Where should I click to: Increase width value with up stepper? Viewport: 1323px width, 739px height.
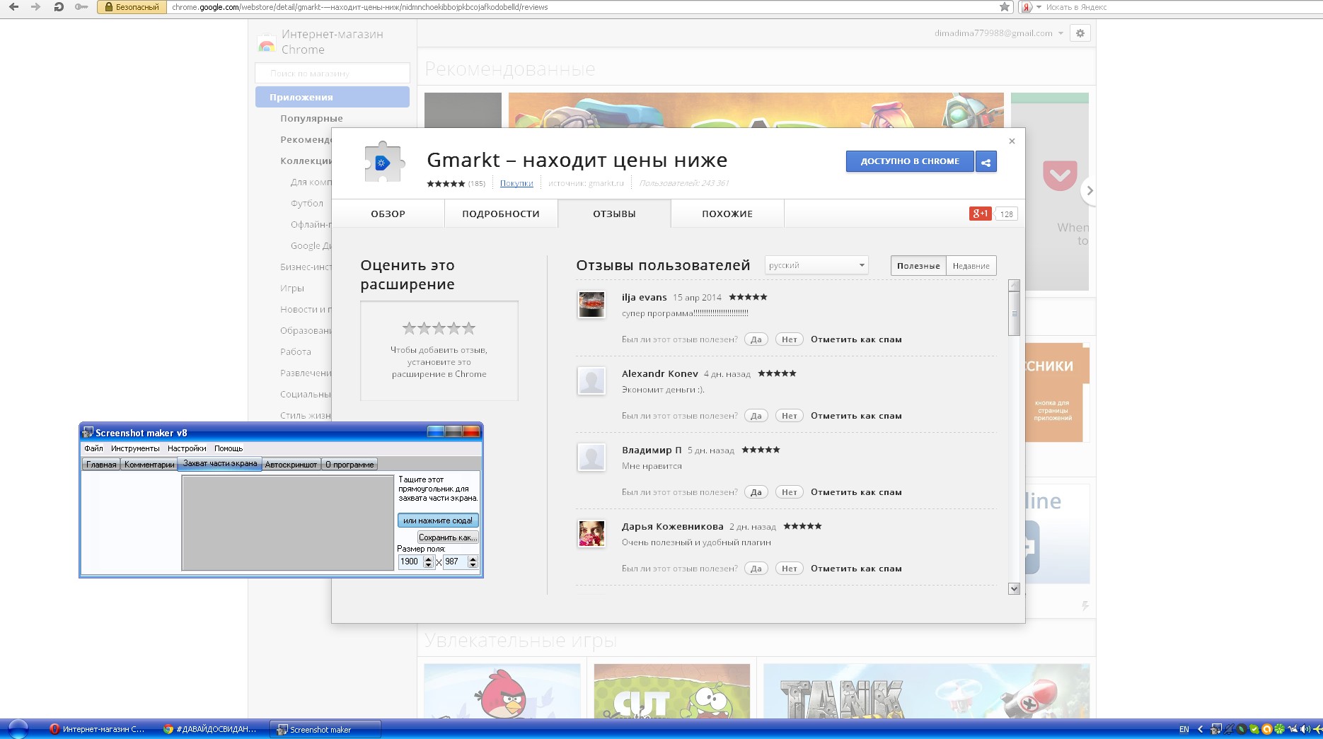coord(428,559)
